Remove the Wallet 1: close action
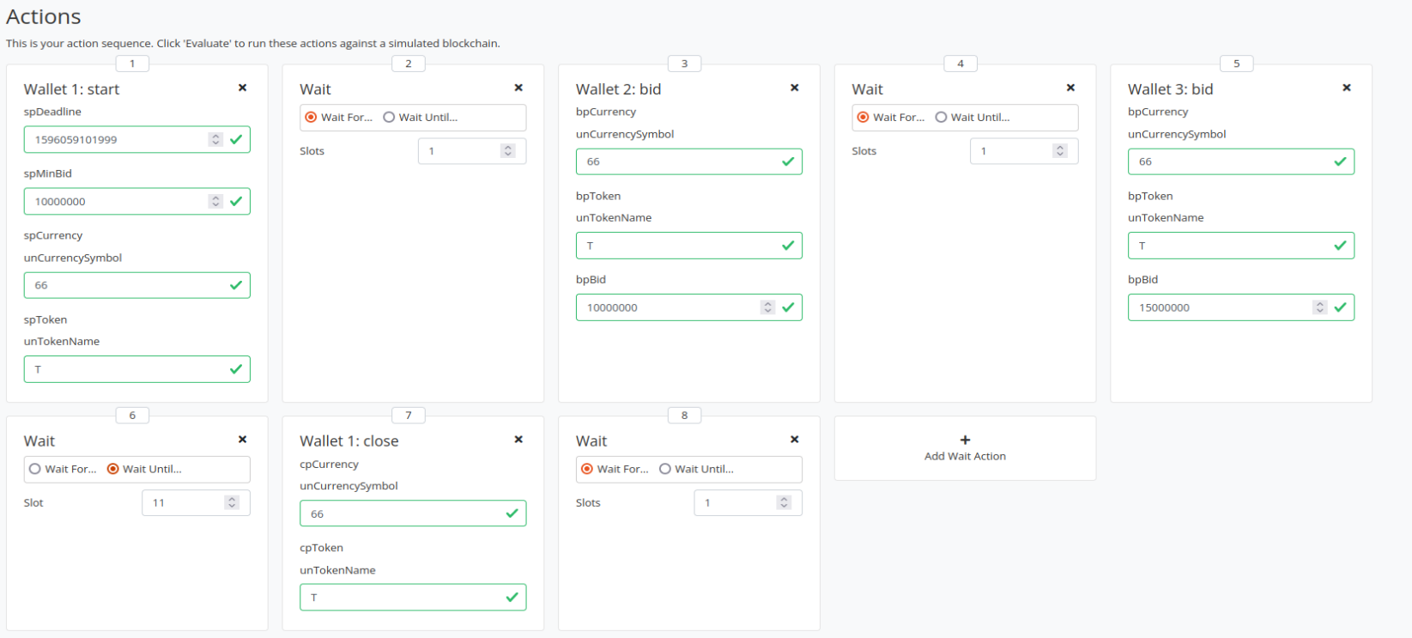This screenshot has height=638, width=1412. pos(518,440)
